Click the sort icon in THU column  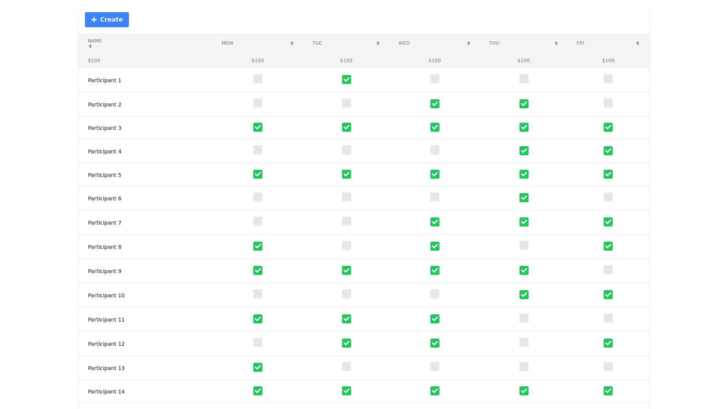556,43
